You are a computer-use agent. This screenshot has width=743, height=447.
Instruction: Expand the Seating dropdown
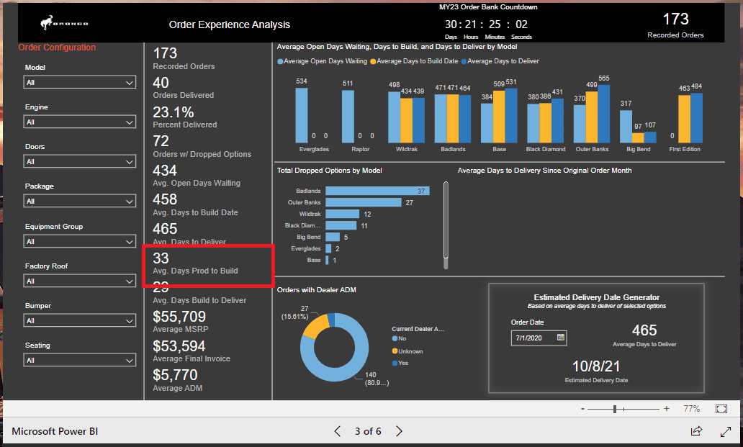tap(80, 361)
